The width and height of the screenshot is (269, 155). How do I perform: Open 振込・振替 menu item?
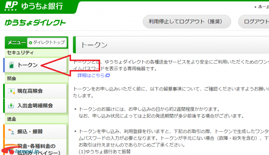click(x=36, y=132)
